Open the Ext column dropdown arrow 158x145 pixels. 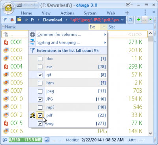coord(104,27)
